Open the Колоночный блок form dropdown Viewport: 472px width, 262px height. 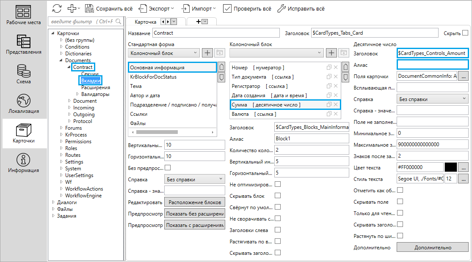click(163, 53)
